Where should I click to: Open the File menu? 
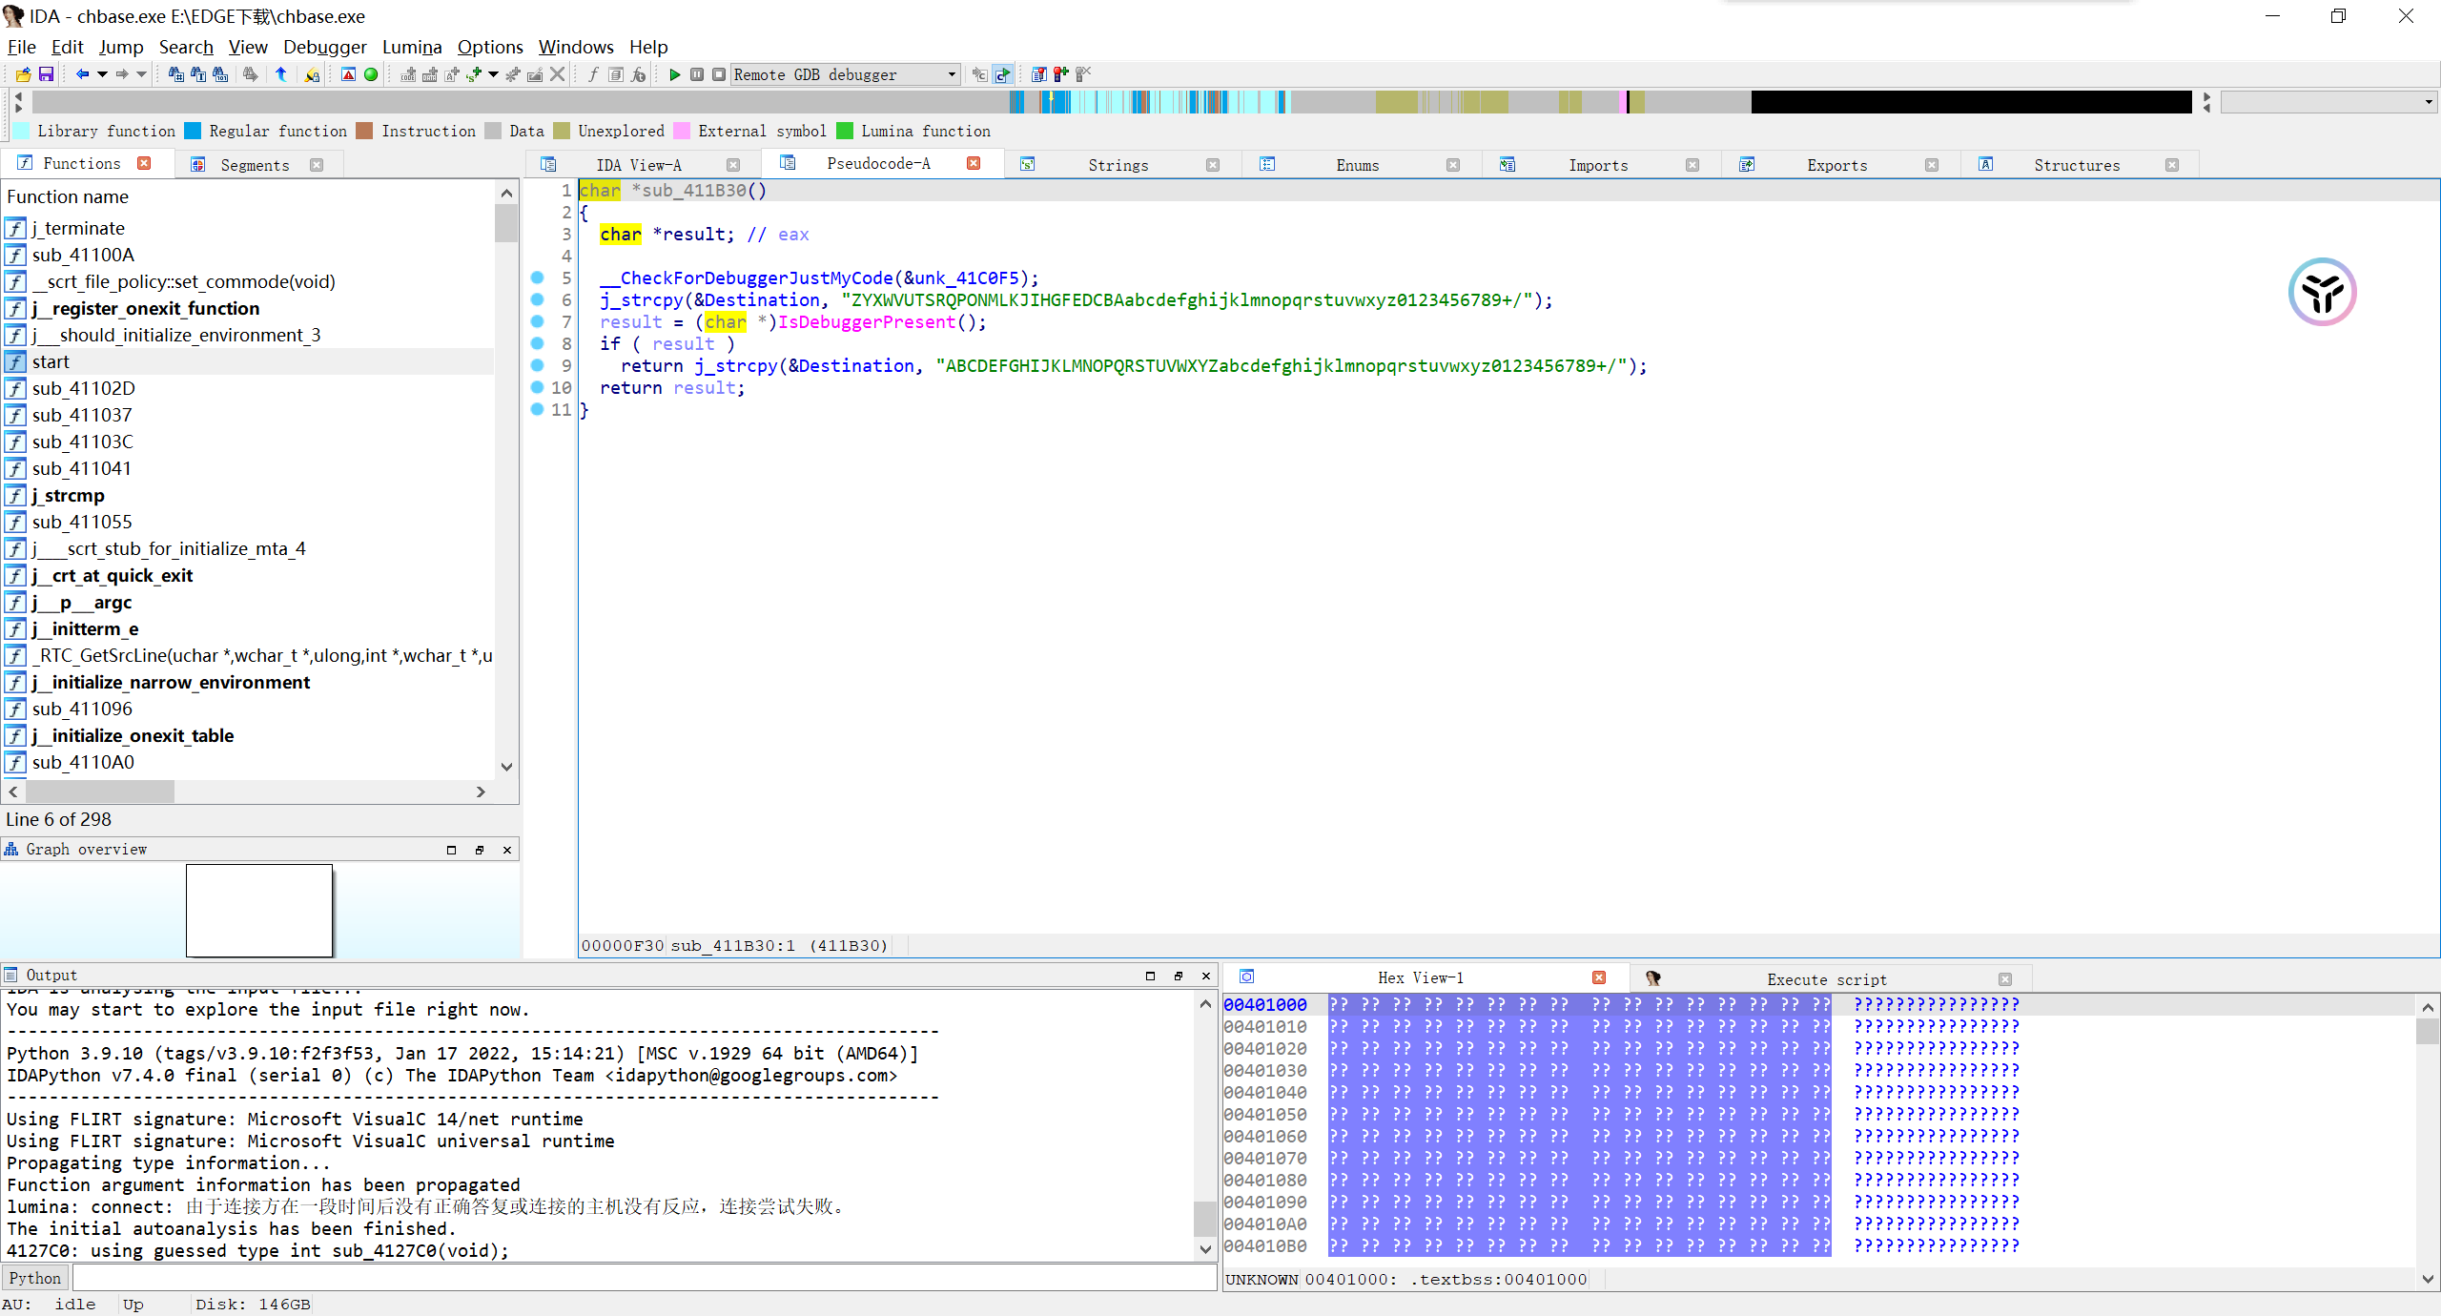click(x=21, y=47)
